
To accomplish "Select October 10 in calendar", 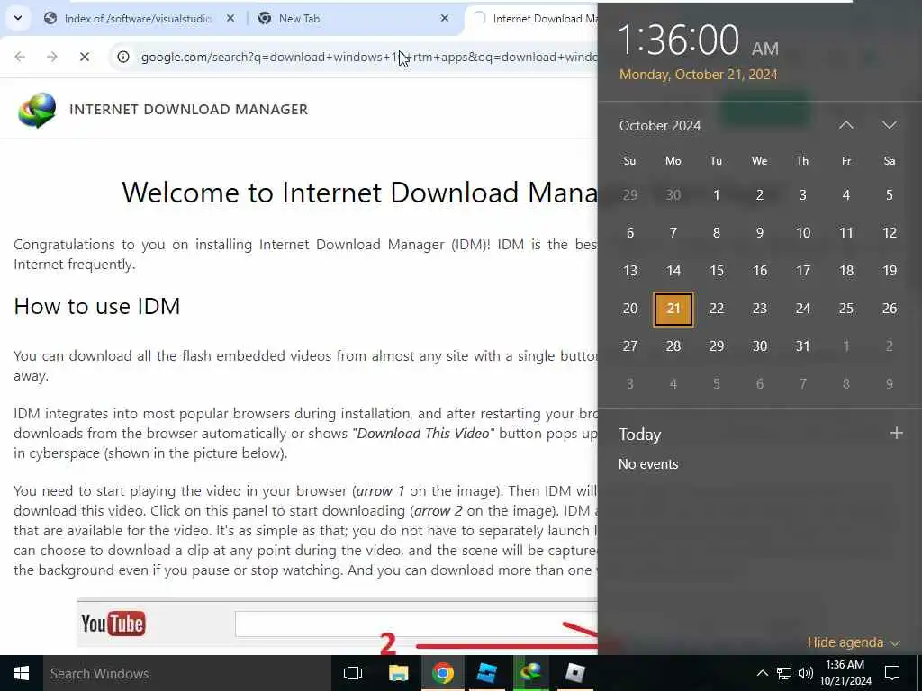I will [802, 233].
